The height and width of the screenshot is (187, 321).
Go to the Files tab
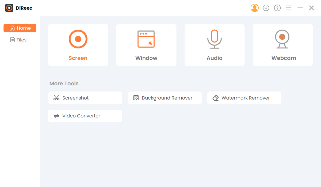tap(18, 40)
